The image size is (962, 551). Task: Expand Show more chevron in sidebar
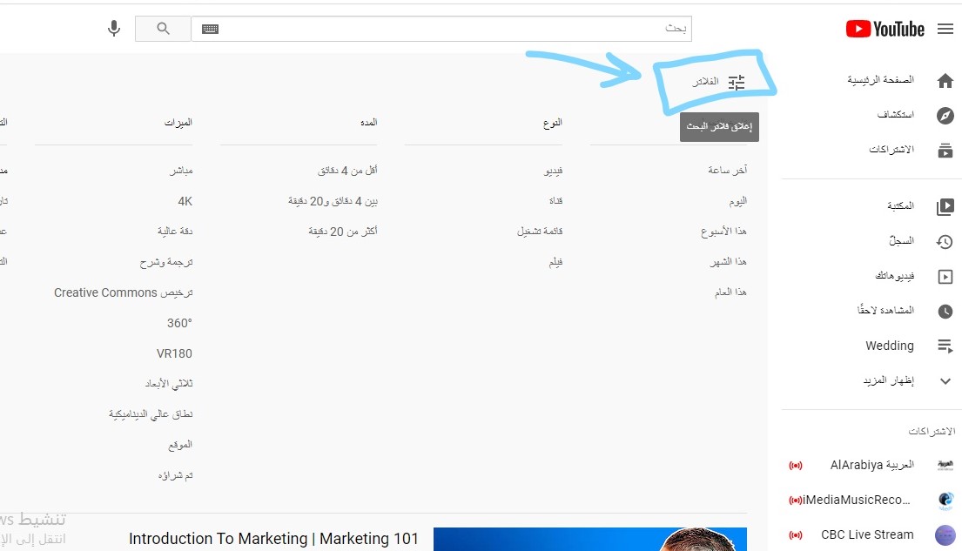945,381
